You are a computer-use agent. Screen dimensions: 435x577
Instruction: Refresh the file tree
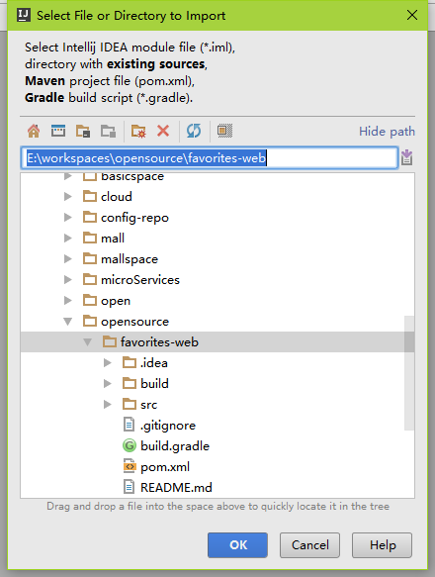pyautogui.click(x=194, y=131)
